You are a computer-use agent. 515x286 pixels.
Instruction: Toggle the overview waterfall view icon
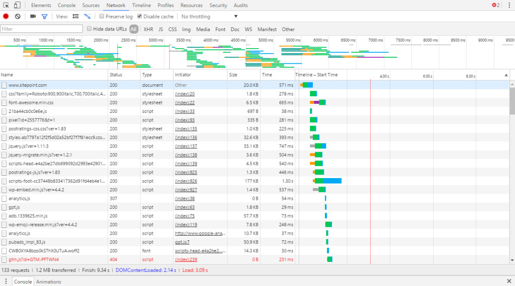pos(87,17)
